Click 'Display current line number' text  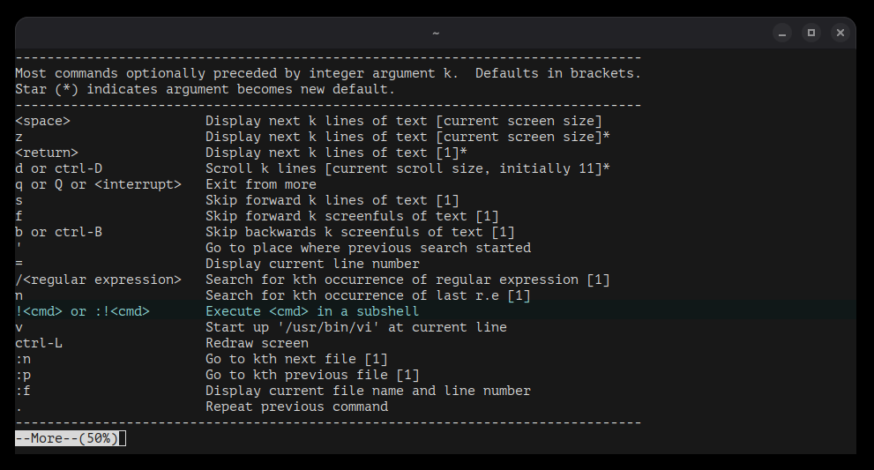coord(312,264)
